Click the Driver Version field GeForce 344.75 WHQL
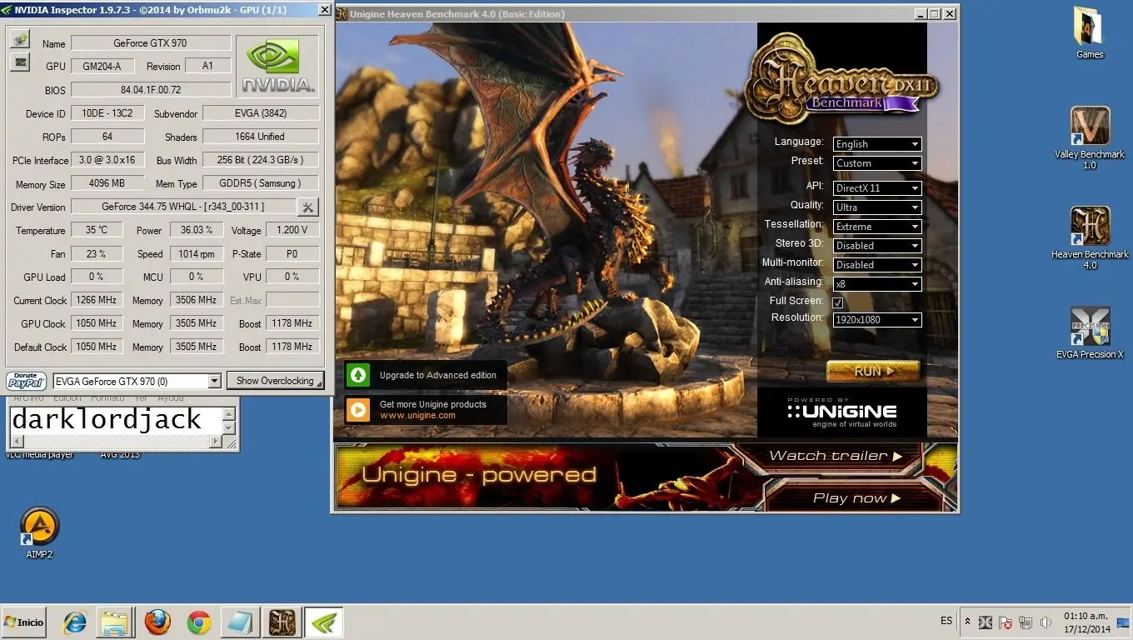The height and width of the screenshot is (640, 1133). 183,207
